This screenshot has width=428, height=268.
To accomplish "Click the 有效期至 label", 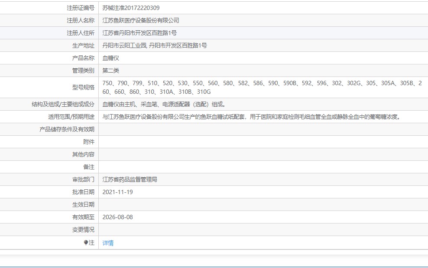I will point(83,217).
